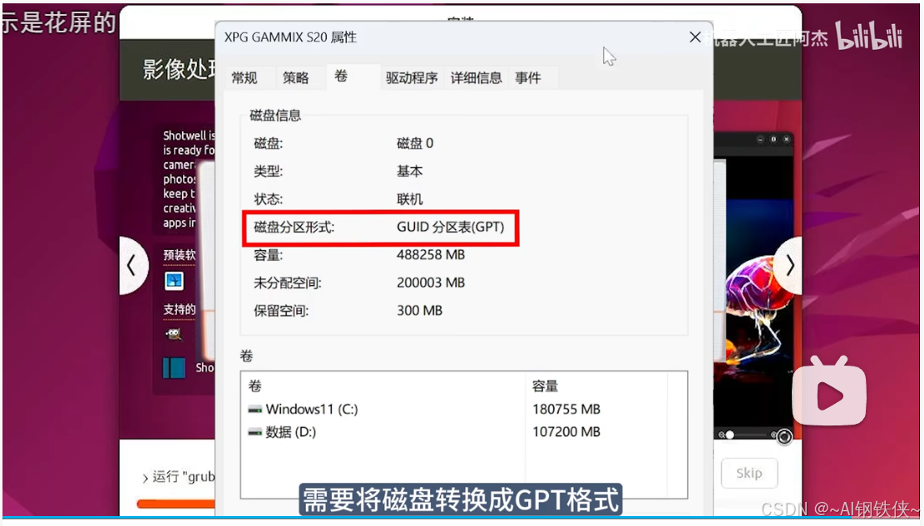Switch to the 详细信息 tab
Image resolution: width=924 pixels, height=526 pixels.
coord(477,78)
